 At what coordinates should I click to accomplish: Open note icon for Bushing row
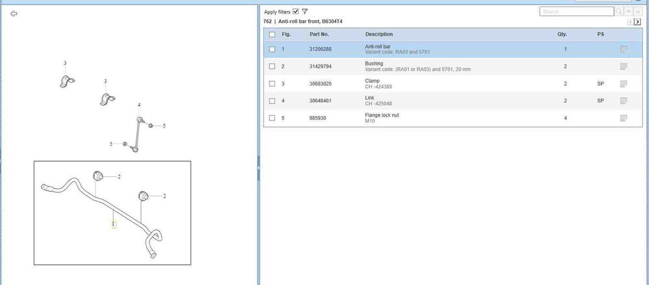click(x=623, y=67)
